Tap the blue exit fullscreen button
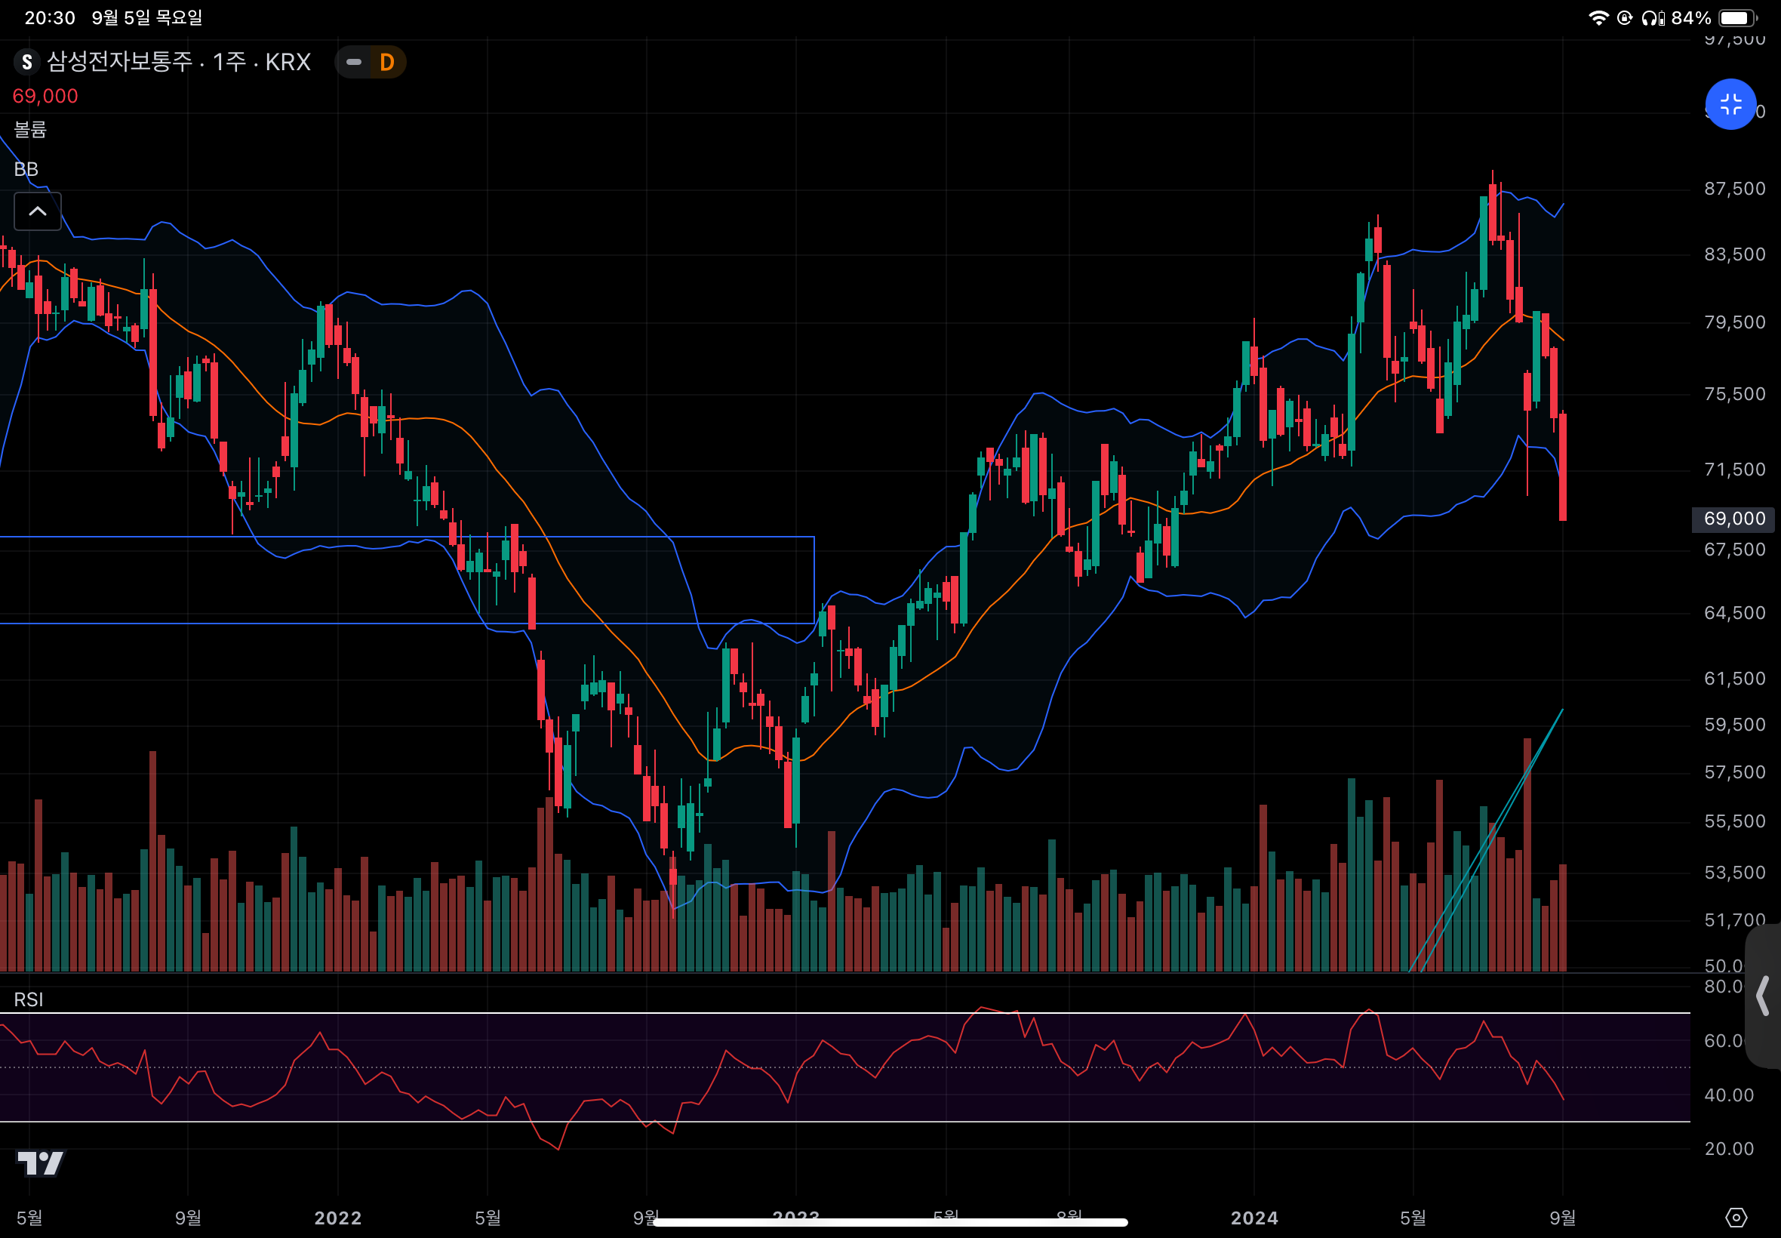 click(1730, 104)
